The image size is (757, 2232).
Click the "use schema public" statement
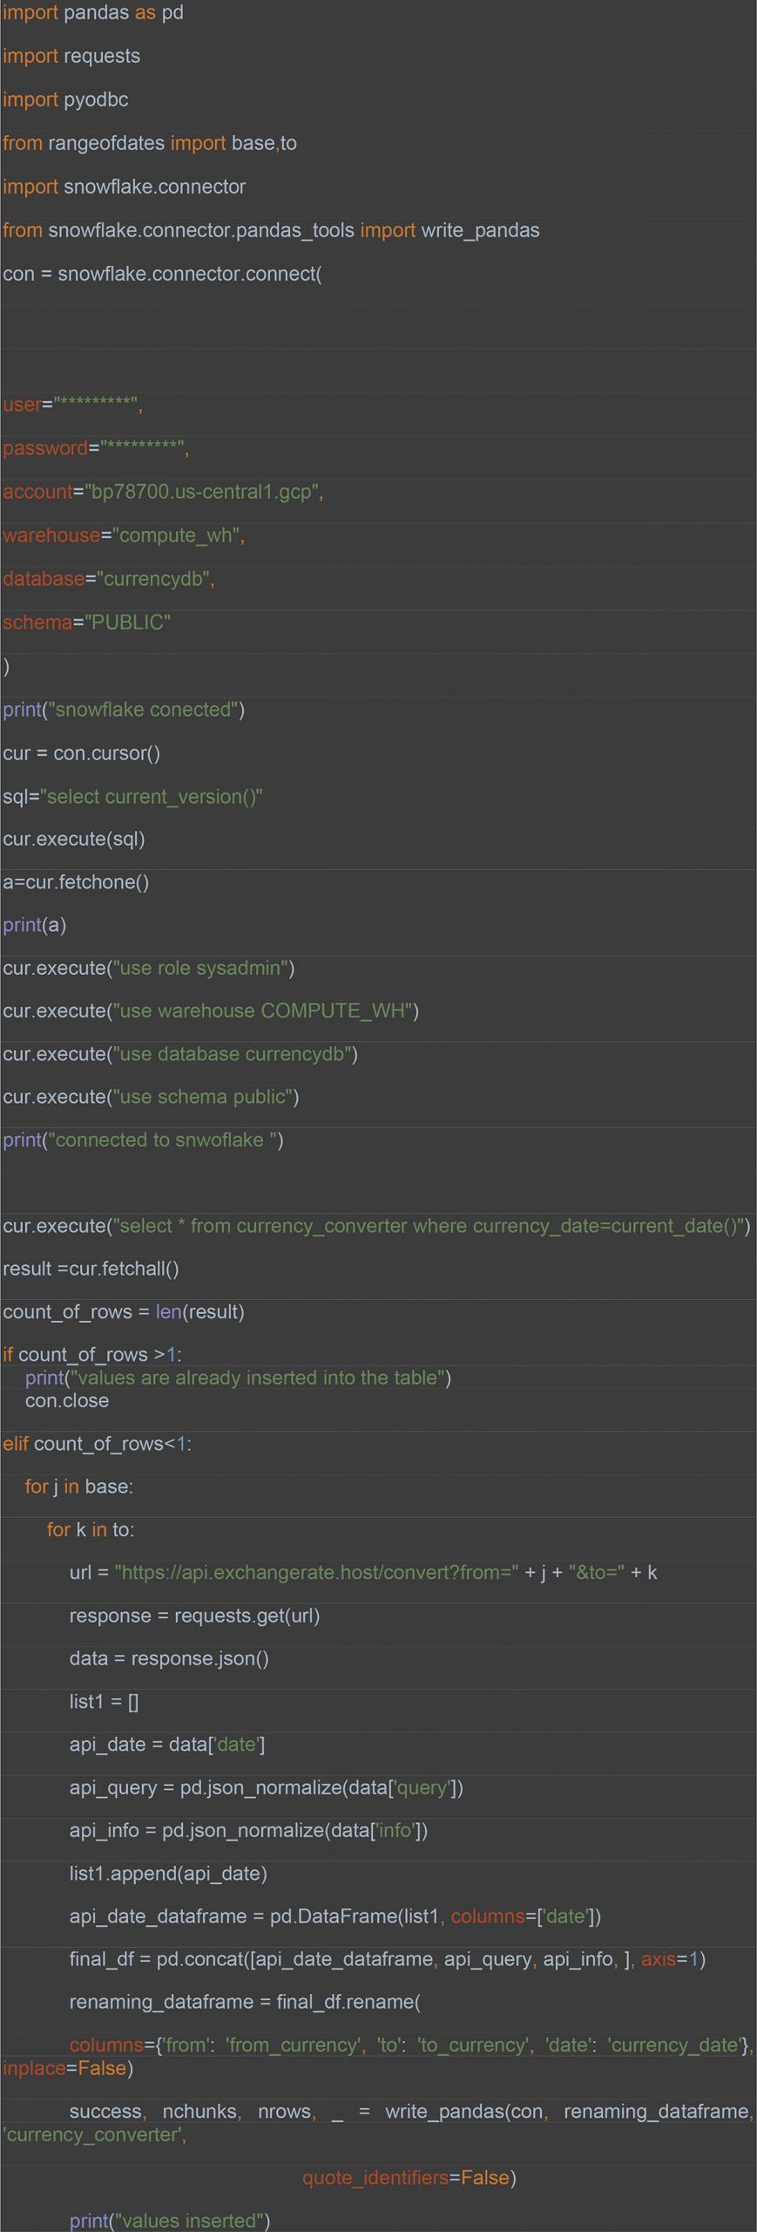point(151,1097)
